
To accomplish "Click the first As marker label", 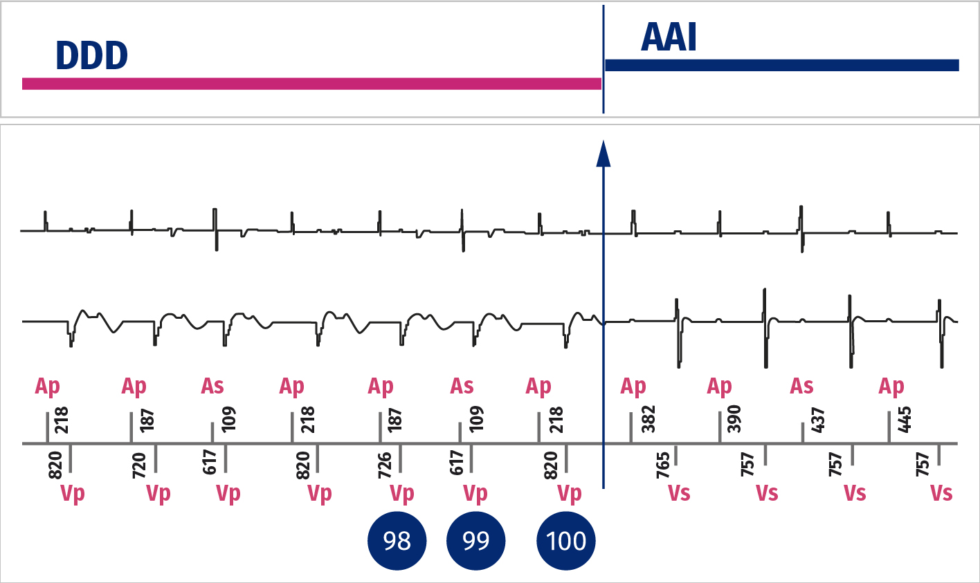I will coord(212,386).
